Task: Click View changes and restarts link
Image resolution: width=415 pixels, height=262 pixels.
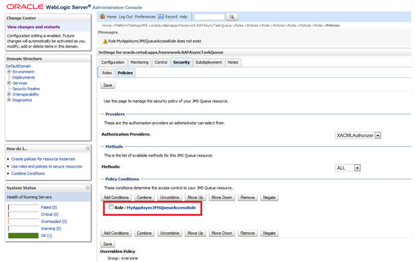Action: (x=33, y=27)
